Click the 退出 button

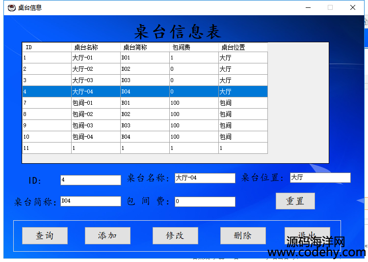[307, 235]
